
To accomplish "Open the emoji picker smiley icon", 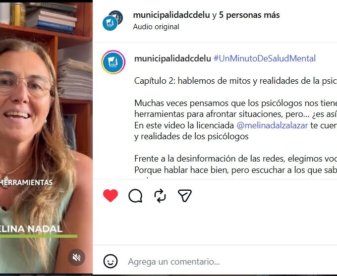I will click(x=111, y=262).
